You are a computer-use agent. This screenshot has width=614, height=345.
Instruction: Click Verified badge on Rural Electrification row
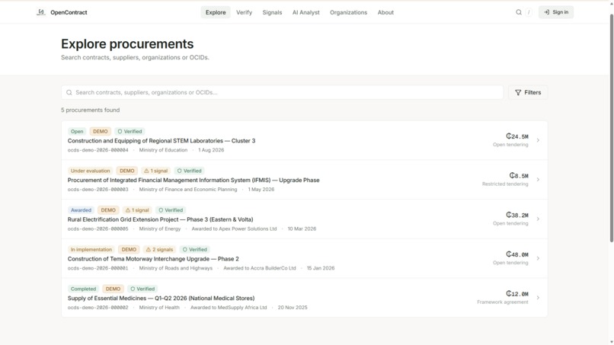tap(171, 210)
